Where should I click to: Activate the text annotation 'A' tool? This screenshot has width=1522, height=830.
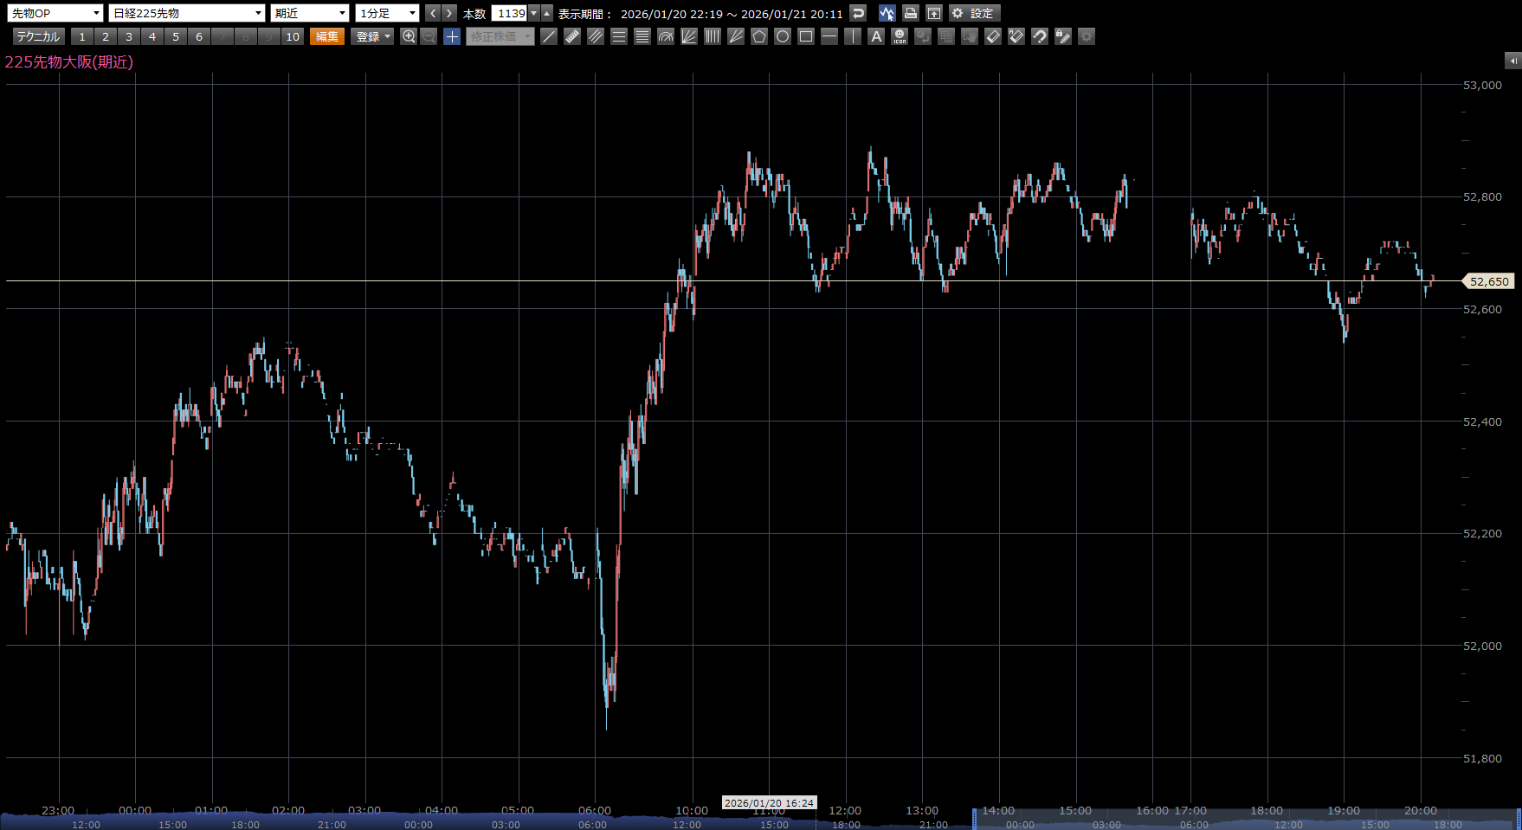876,36
